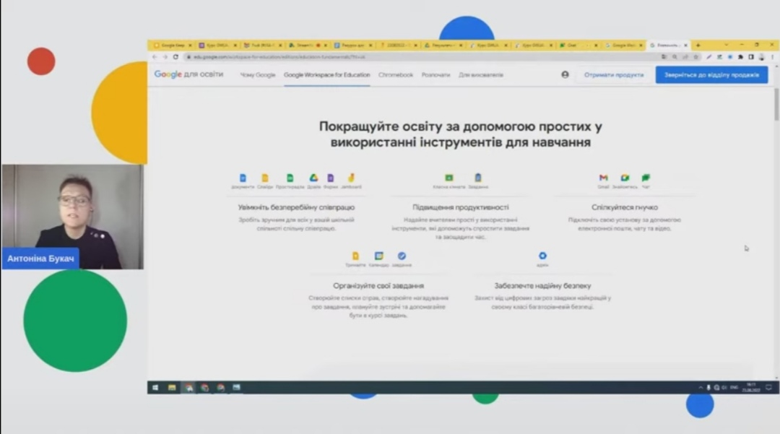Open the Google Forms icon

331,178
